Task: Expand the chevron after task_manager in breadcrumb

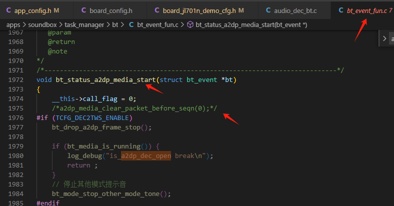Action: coord(108,25)
